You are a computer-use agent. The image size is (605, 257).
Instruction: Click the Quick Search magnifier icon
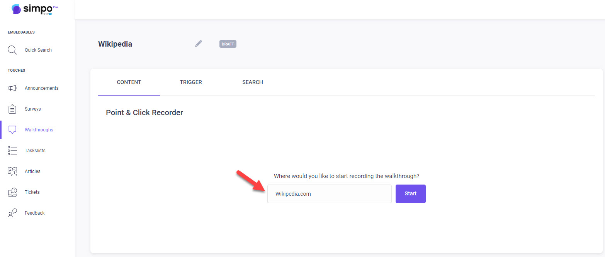tap(12, 50)
